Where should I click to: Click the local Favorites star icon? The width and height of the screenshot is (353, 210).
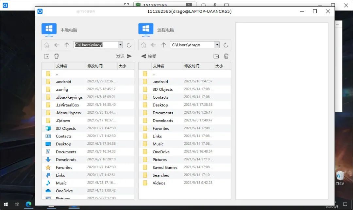[x=48, y=167]
